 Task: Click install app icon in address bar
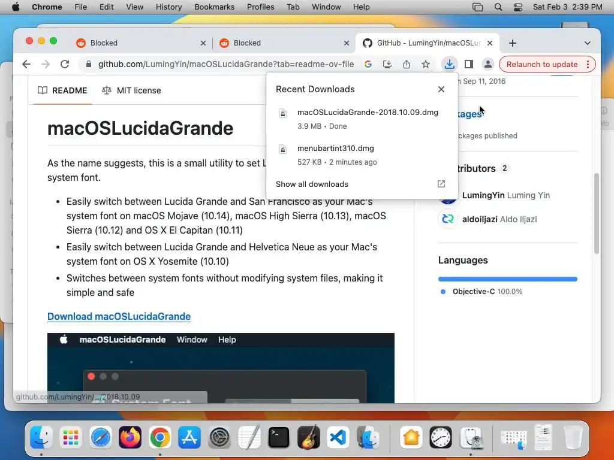tap(387, 64)
